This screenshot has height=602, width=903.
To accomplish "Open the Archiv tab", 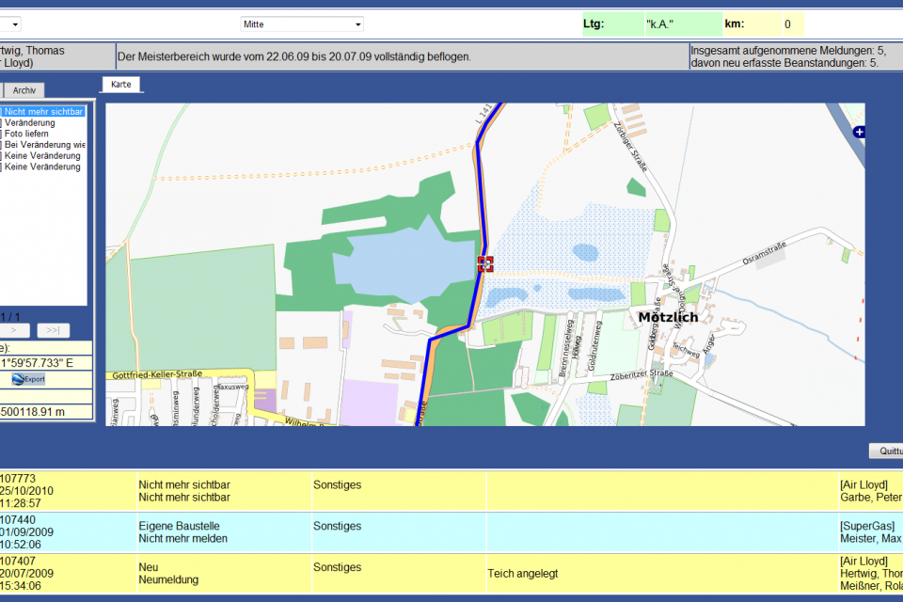I will 24,90.
